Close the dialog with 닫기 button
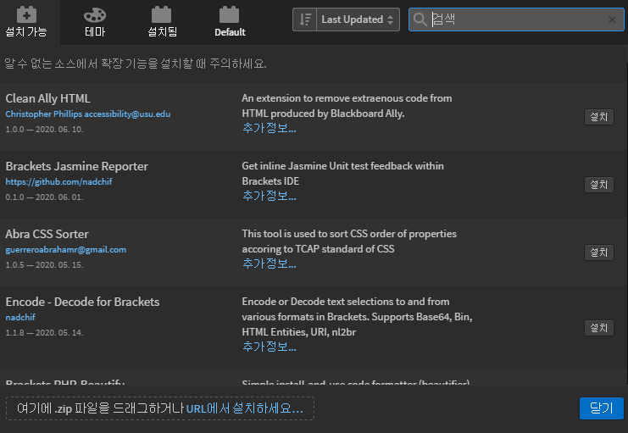 (x=601, y=408)
